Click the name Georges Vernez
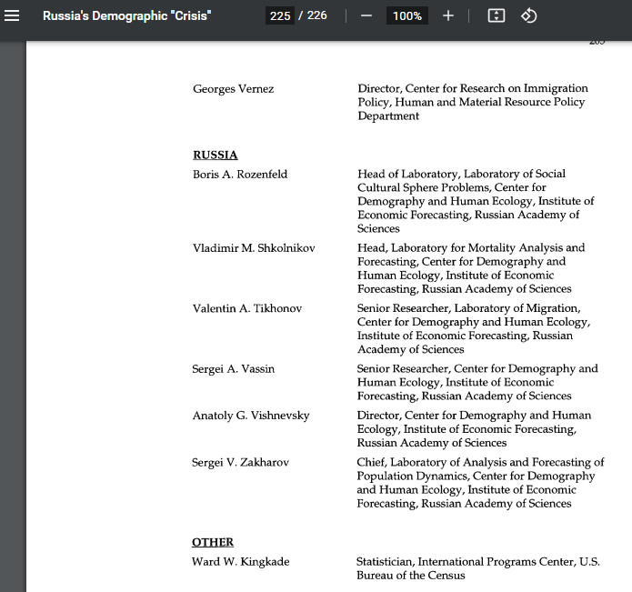Viewport: 632px width, 592px height. pyautogui.click(x=233, y=89)
